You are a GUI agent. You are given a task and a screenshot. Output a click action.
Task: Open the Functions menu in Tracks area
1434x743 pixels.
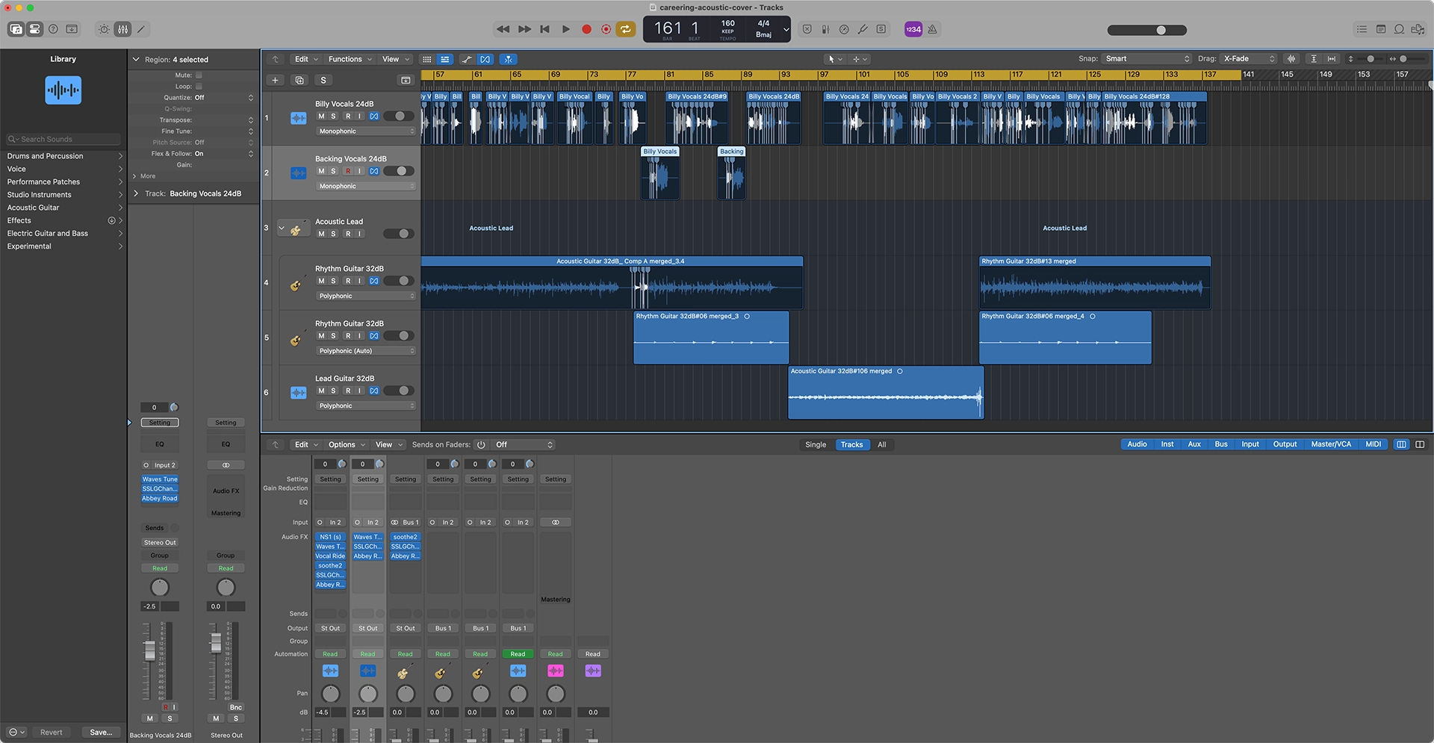pyautogui.click(x=350, y=59)
